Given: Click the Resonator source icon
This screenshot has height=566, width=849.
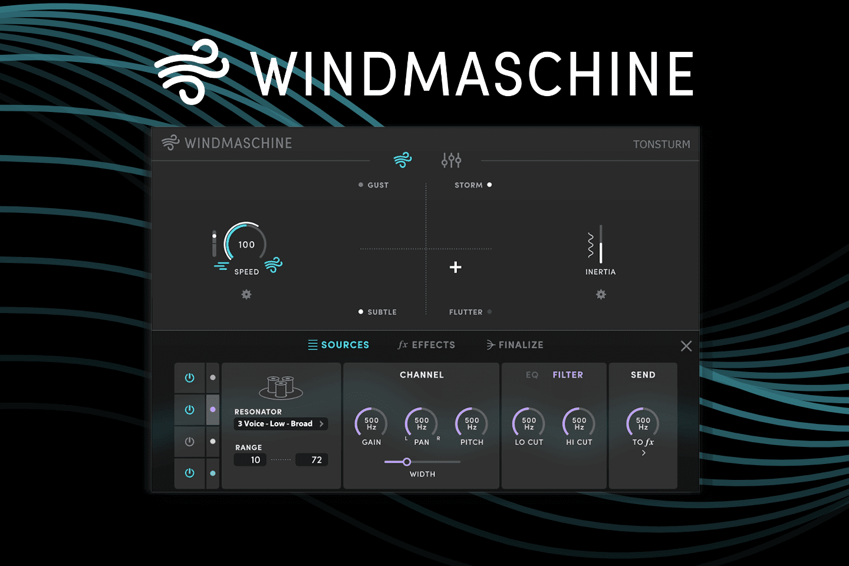Looking at the screenshot, I should pyautogui.click(x=281, y=387).
